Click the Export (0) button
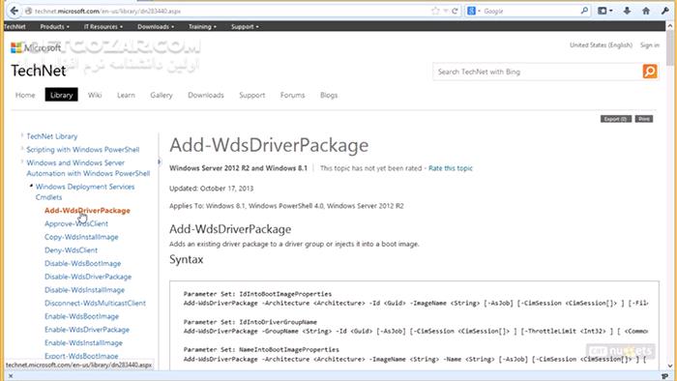Image resolution: width=677 pixels, height=381 pixels. (616, 119)
